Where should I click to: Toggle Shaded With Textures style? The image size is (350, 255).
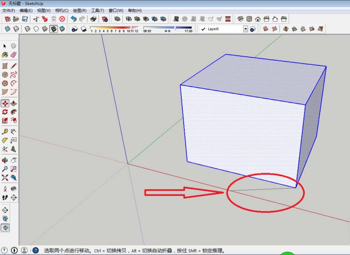tap(53, 29)
